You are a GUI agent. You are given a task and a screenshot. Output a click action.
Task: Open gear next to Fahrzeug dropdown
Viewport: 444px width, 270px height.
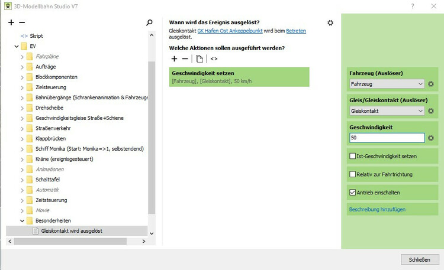click(431, 84)
